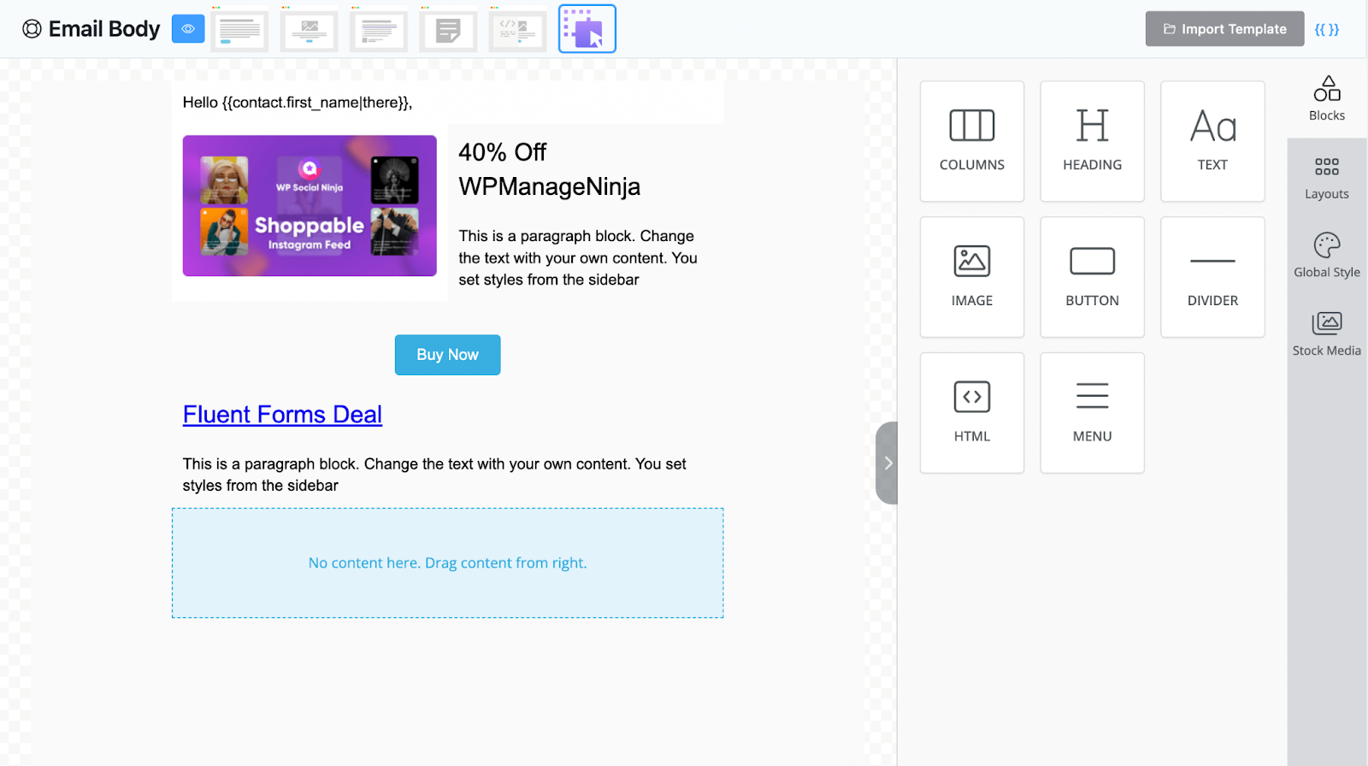Click the Import Template button
Screen dimensions: 1368x766
(1224, 29)
